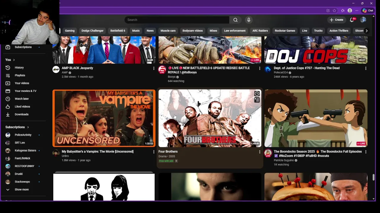Activate voice search microphone
Viewport: 380px width, 213px height.
click(x=249, y=20)
